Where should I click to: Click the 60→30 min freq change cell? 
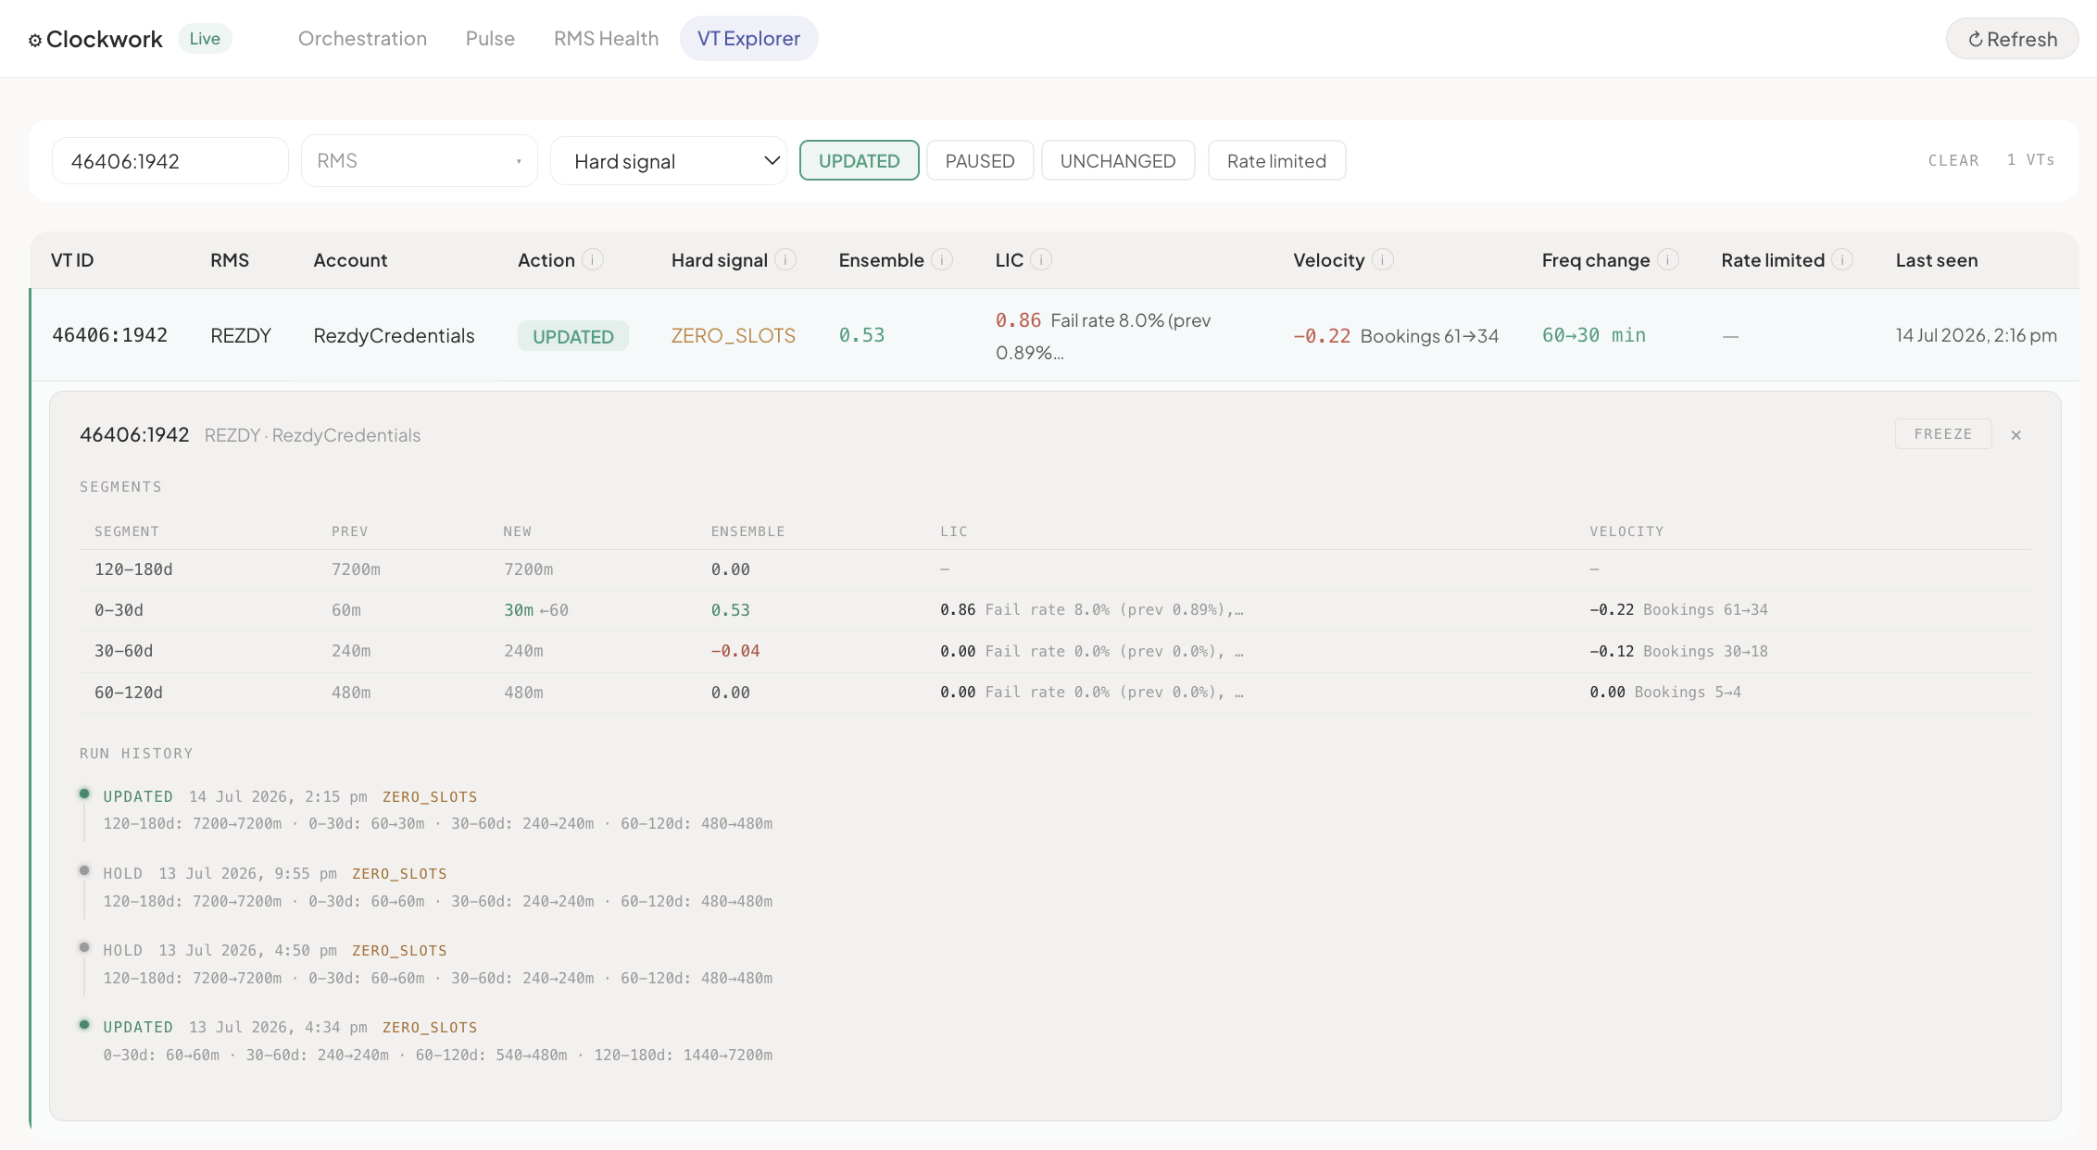pyautogui.click(x=1594, y=335)
